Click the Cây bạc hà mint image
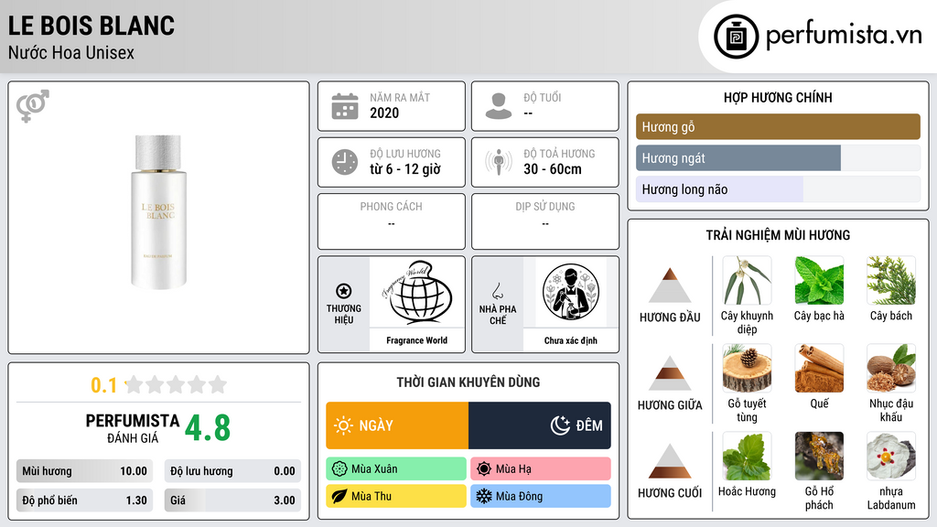The height and width of the screenshot is (527, 937). pos(819,280)
